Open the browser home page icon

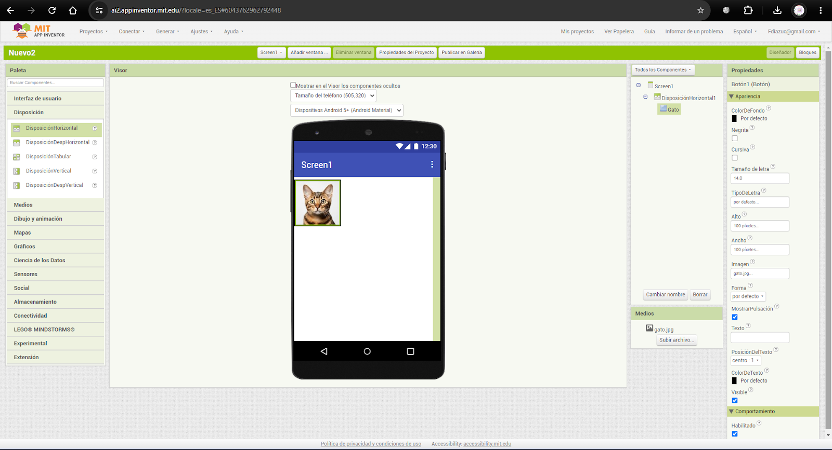tap(73, 10)
